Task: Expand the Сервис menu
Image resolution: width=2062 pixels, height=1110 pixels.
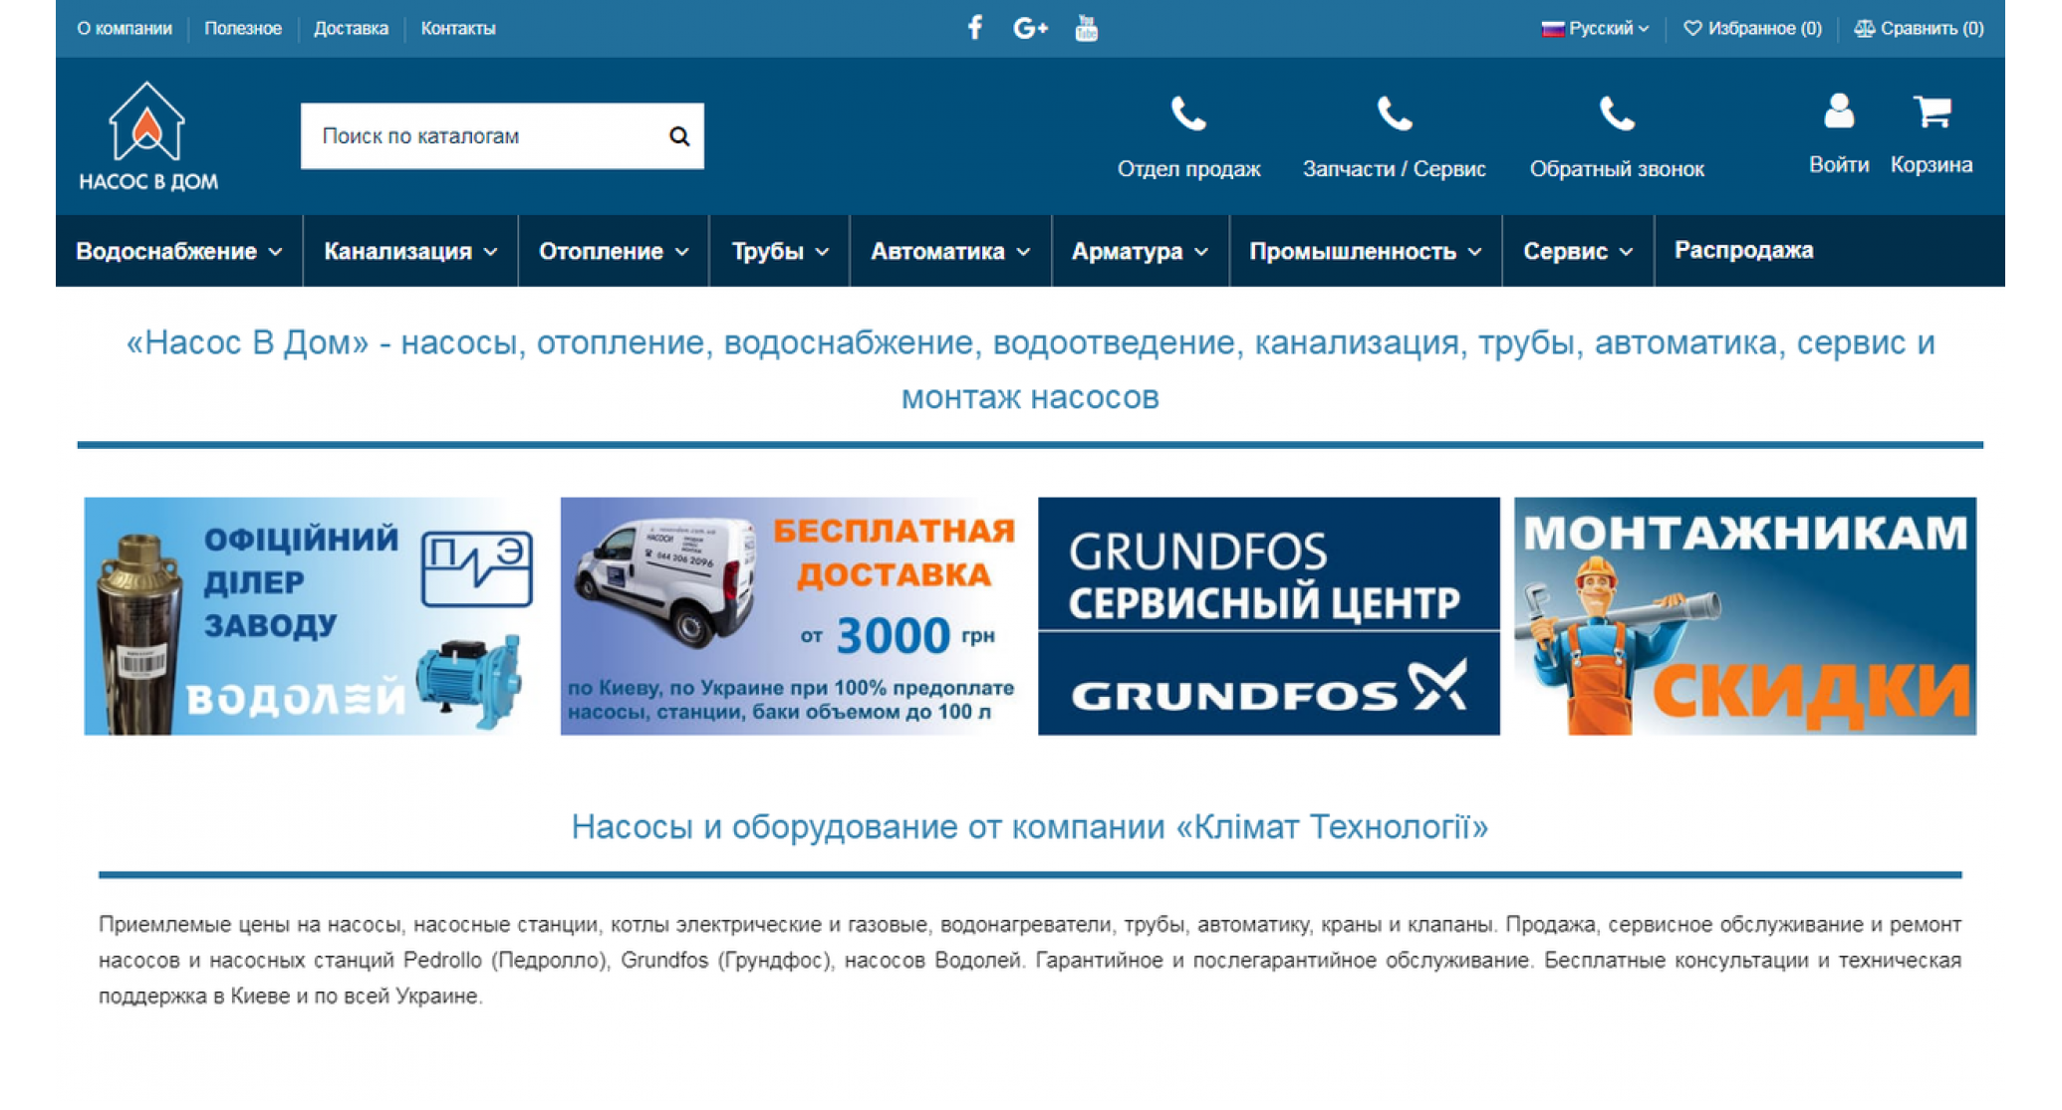Action: (1578, 251)
